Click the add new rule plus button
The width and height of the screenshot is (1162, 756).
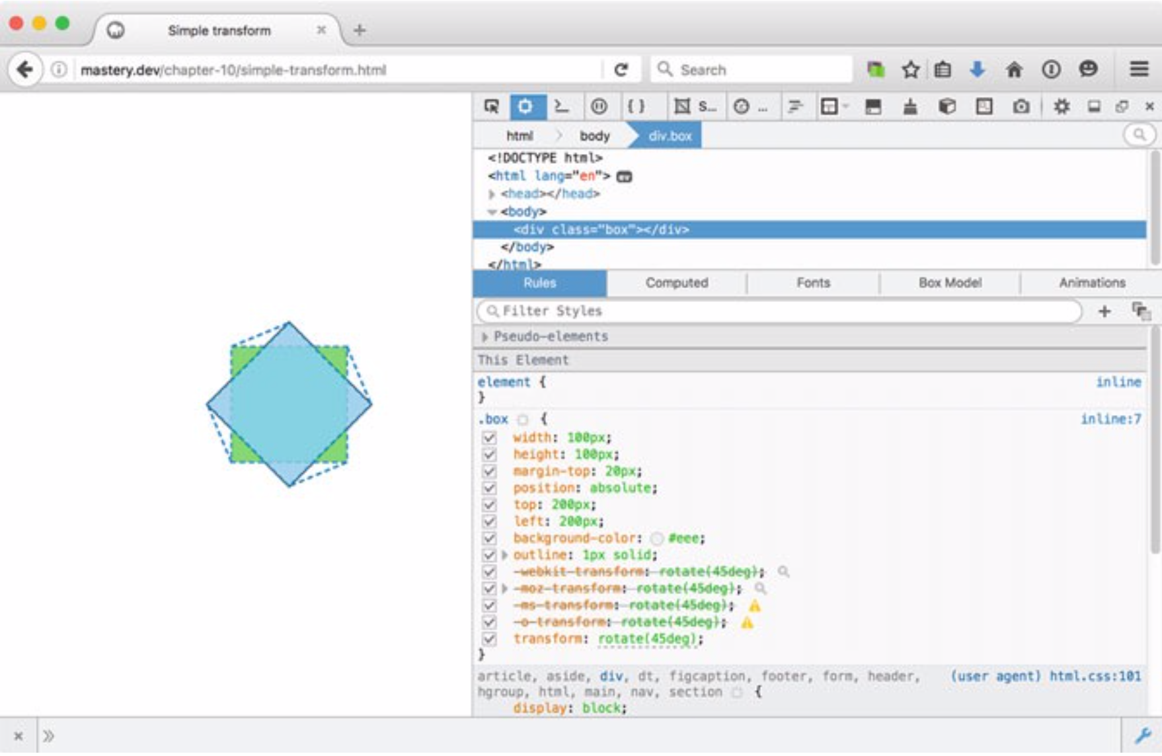1104,311
